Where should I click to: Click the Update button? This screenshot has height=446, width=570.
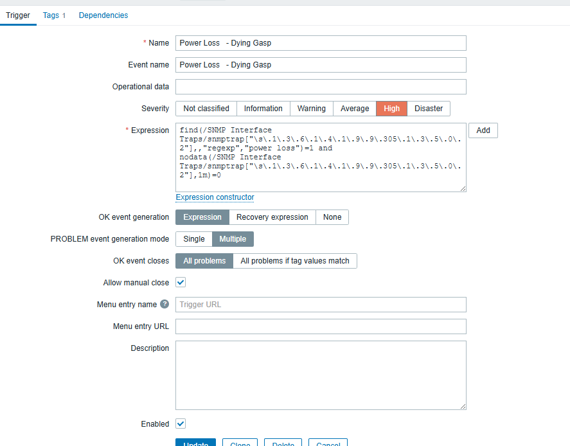195,443
